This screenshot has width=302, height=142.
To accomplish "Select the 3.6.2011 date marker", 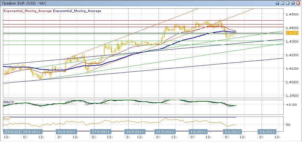I will [266, 132].
